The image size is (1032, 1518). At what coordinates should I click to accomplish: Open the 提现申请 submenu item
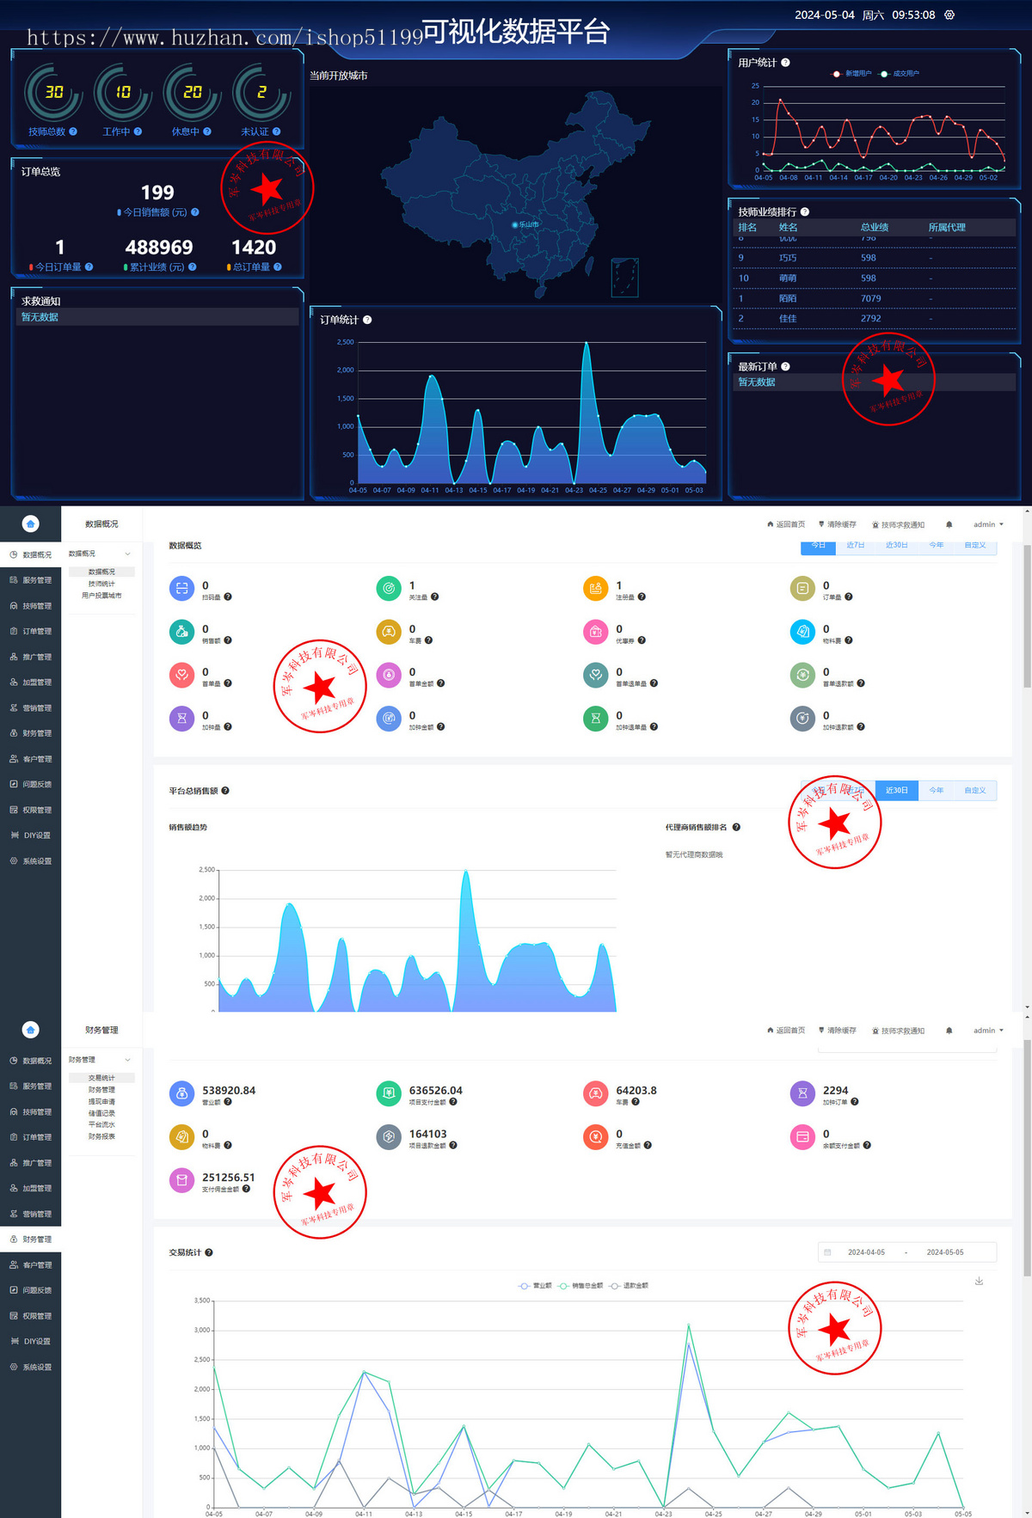pos(101,1101)
